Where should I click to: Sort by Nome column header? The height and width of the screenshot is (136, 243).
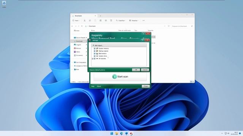click(x=93, y=31)
